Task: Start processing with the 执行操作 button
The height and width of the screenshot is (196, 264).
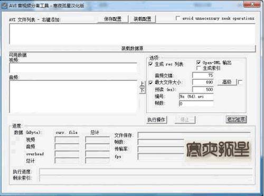Action: click(x=156, y=120)
